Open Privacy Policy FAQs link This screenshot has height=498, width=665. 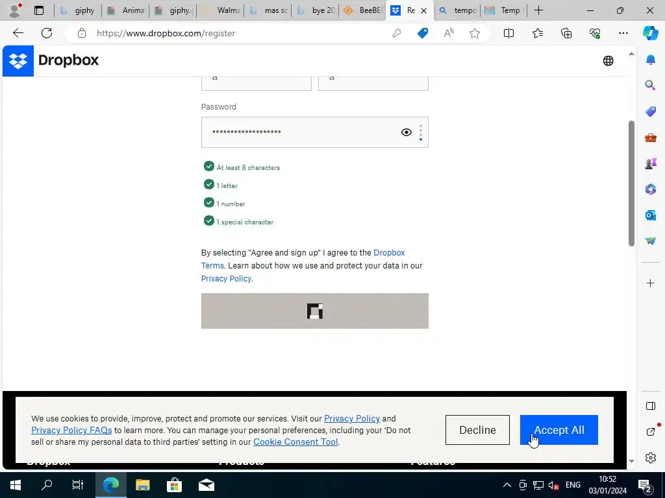coord(71,431)
